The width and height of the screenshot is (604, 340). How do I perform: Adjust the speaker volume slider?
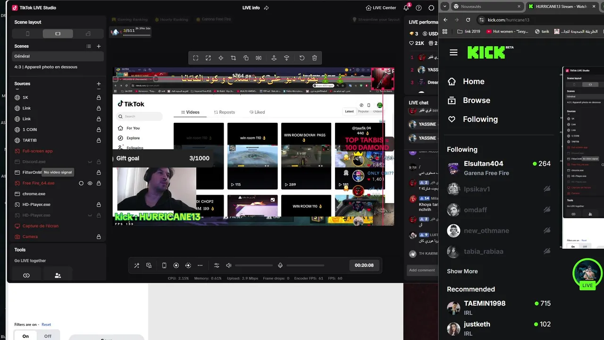coord(254,265)
